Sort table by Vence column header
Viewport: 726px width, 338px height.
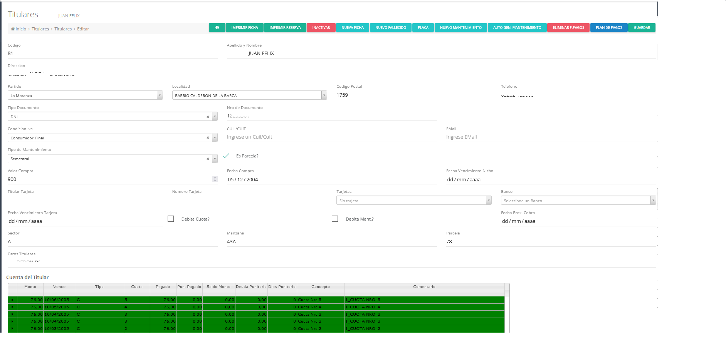(x=59, y=287)
